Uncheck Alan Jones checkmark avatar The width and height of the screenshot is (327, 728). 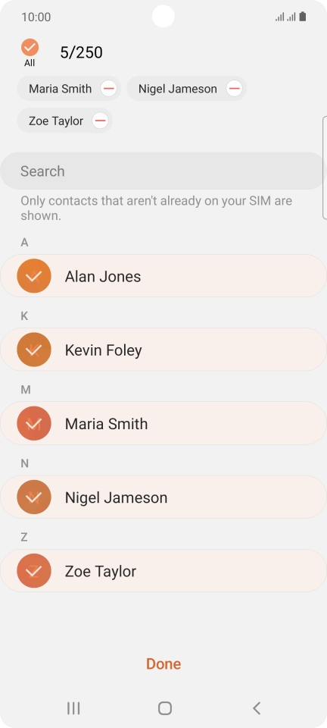click(34, 276)
